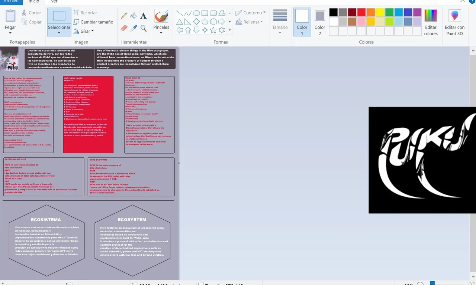Choose the Hexagon shape
The width and height of the screenshot is (476, 285).
click(213, 22)
